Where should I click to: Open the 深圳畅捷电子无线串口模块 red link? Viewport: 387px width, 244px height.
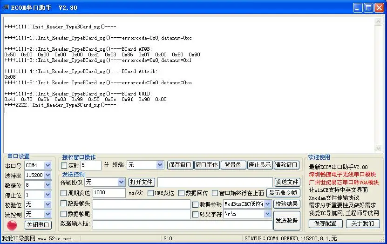click(342, 175)
